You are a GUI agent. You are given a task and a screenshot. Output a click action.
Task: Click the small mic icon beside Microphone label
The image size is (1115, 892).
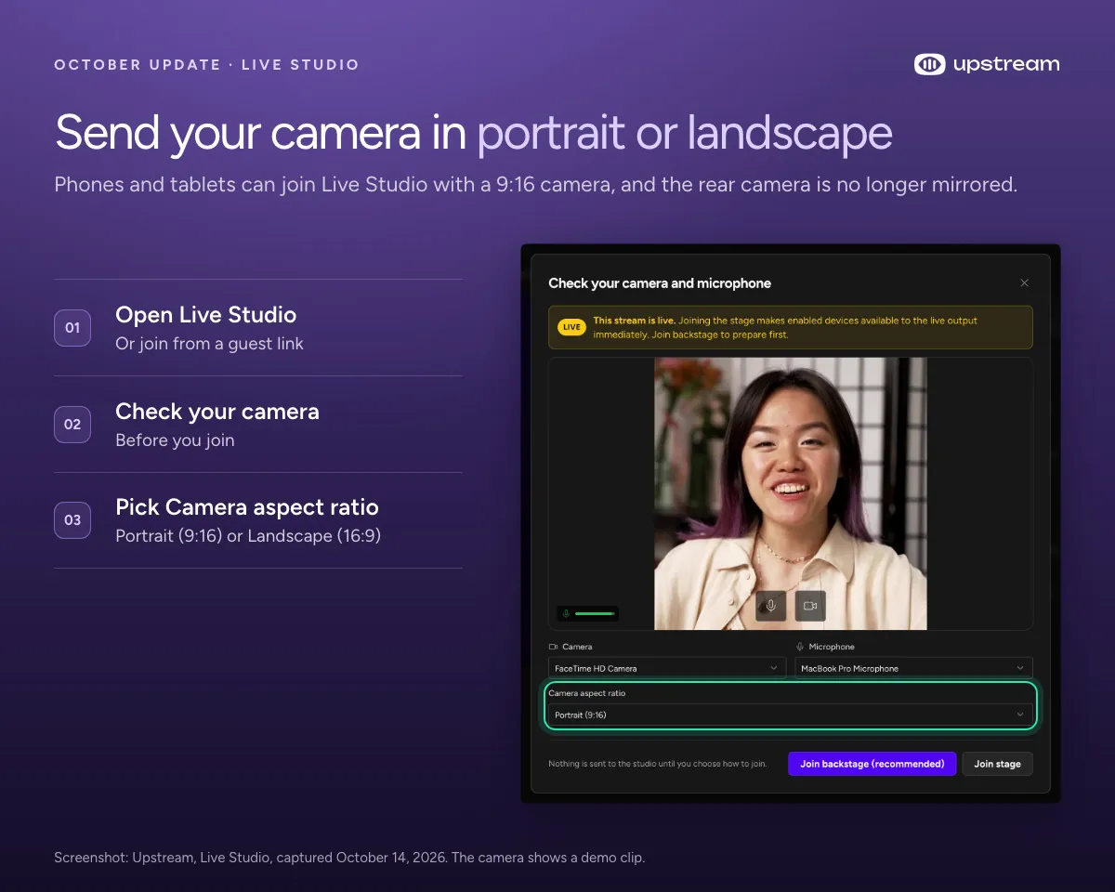coord(799,647)
